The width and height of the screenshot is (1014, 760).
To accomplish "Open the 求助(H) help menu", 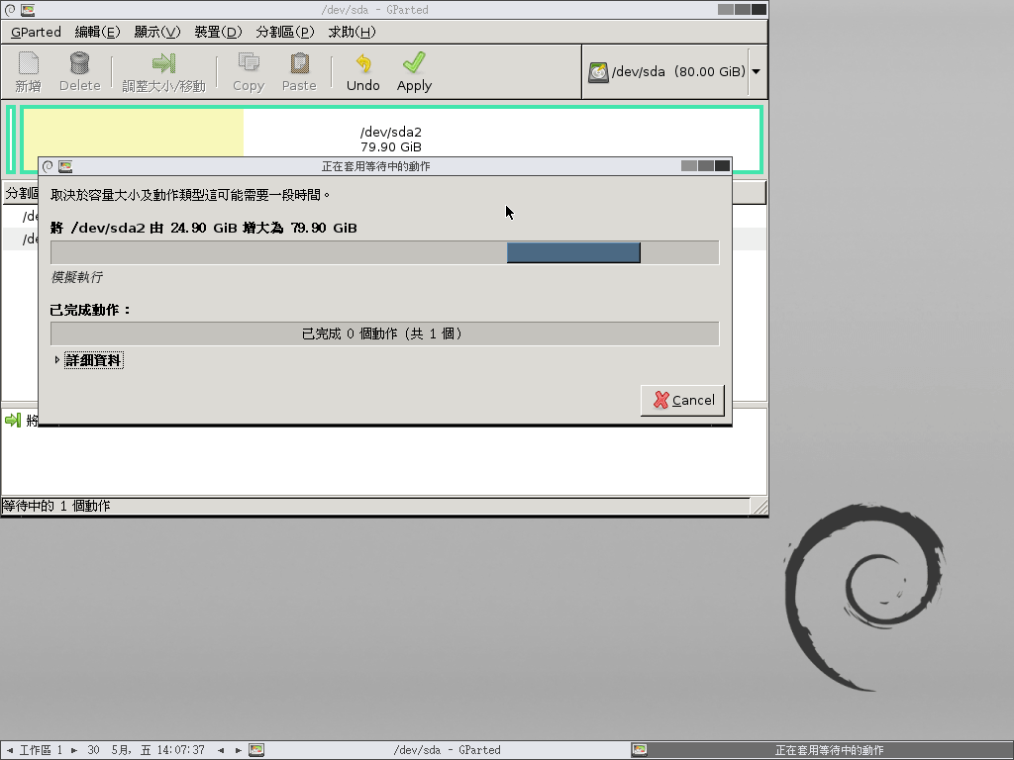I will point(352,32).
